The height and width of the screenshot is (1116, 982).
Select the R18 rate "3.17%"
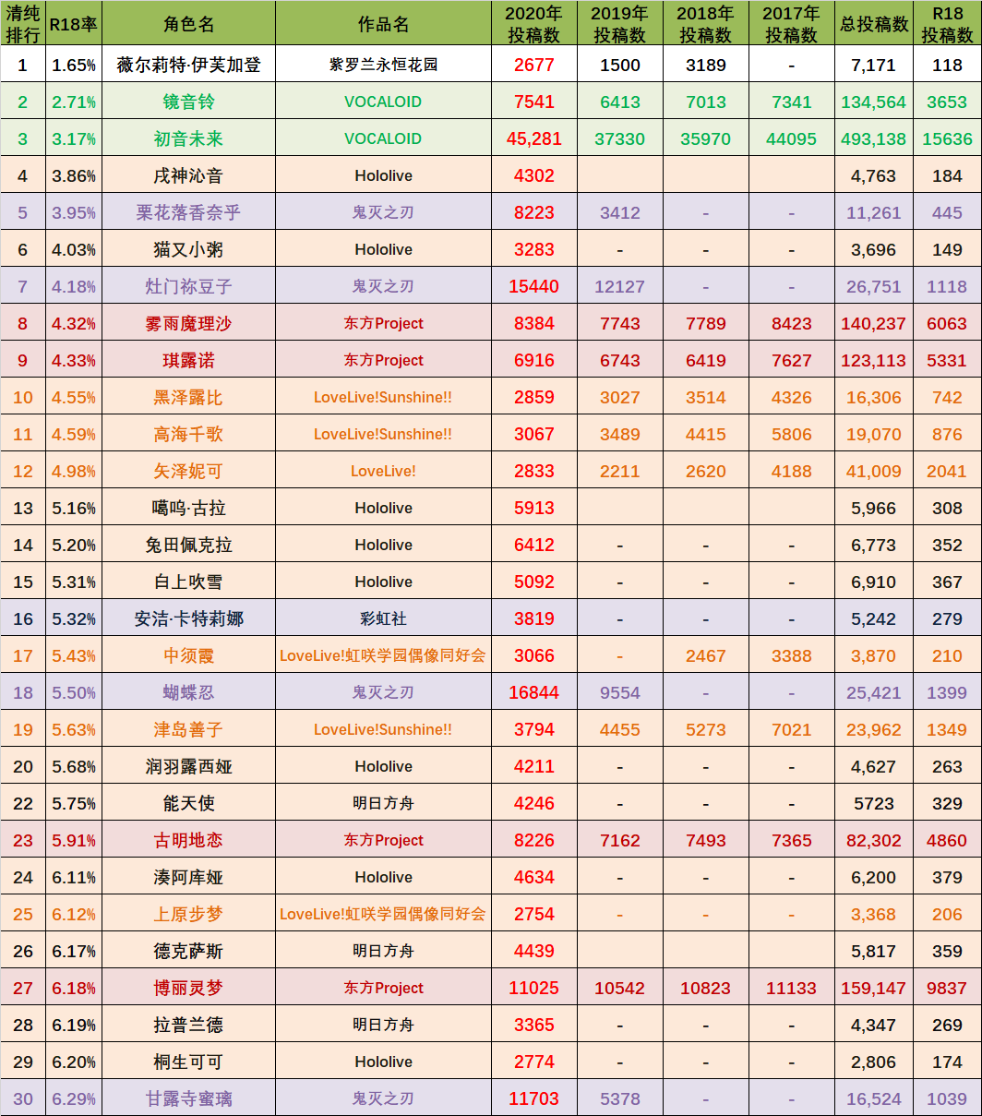(x=74, y=138)
